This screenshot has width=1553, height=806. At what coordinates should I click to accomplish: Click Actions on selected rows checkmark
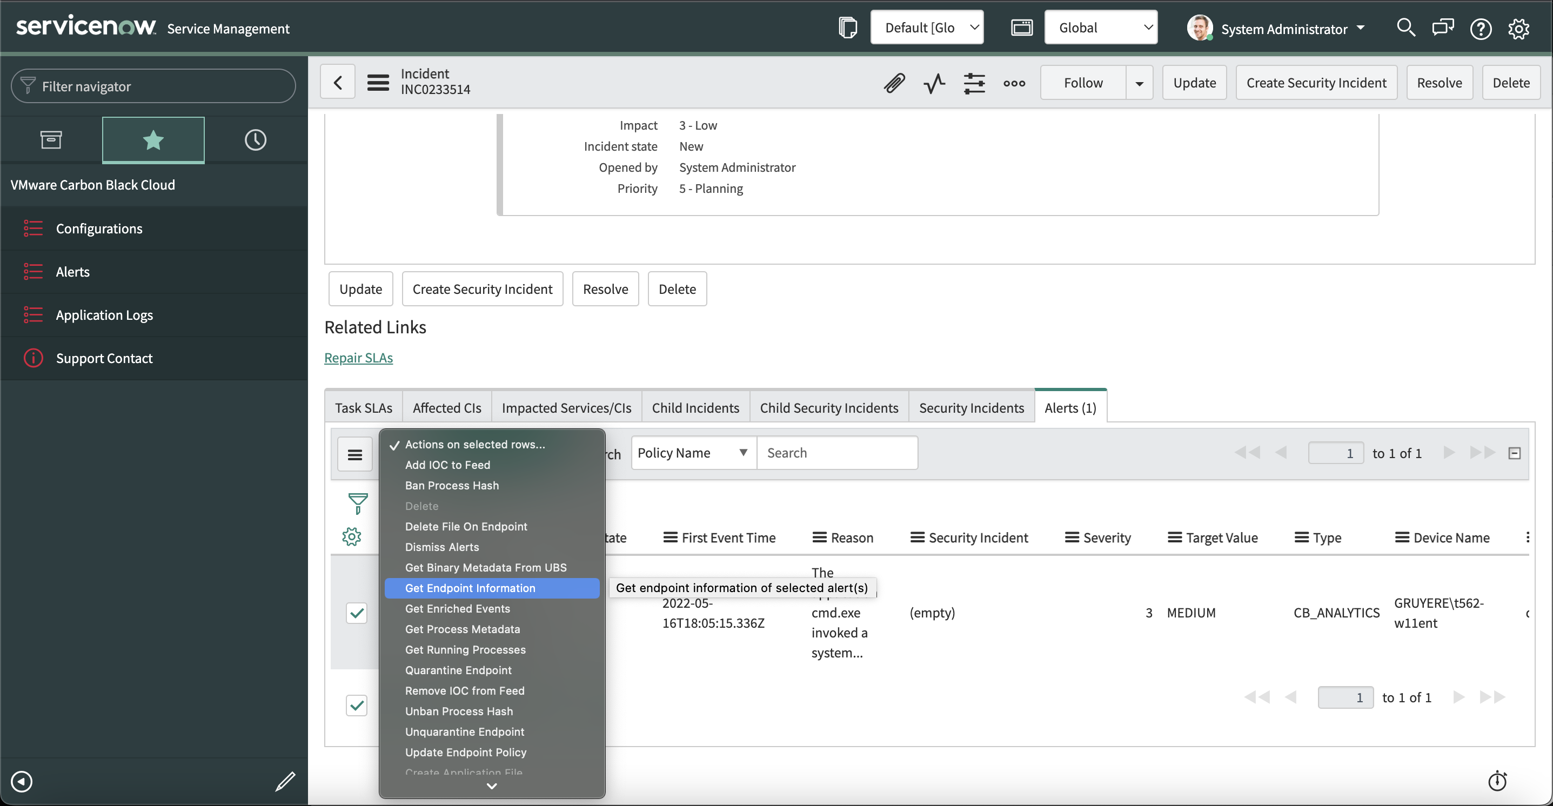395,445
